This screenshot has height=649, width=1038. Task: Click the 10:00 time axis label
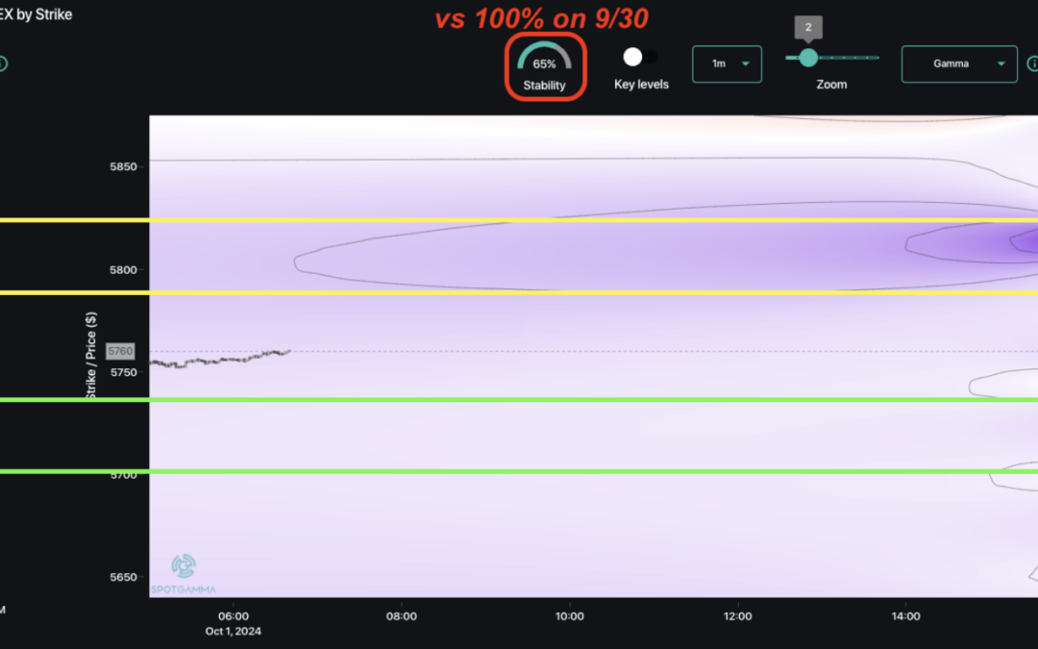(x=569, y=616)
